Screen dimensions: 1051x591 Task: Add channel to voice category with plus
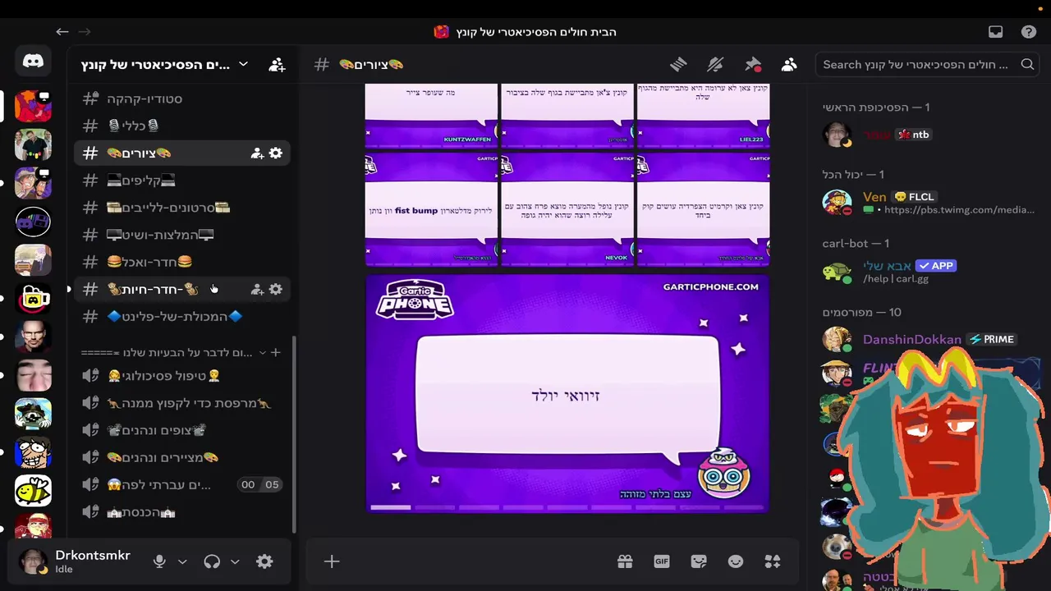(276, 352)
